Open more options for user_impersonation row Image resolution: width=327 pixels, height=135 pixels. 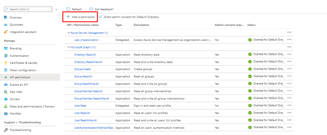(289, 40)
